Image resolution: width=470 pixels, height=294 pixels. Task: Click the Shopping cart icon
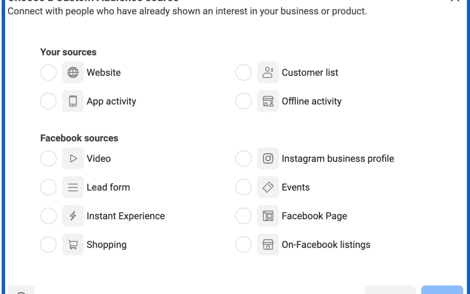(x=73, y=244)
